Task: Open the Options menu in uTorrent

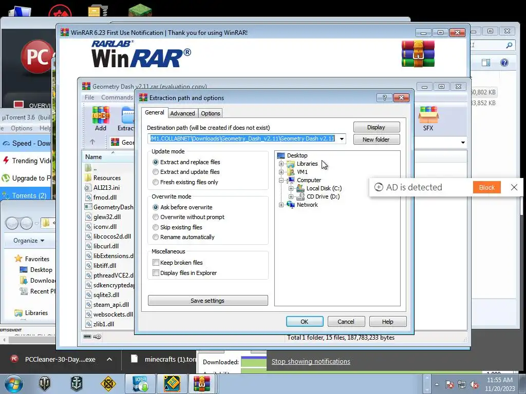Action: point(22,128)
